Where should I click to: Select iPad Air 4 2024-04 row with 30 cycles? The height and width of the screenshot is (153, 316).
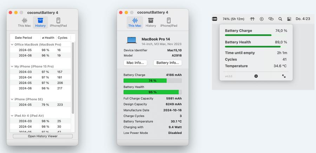40,127
